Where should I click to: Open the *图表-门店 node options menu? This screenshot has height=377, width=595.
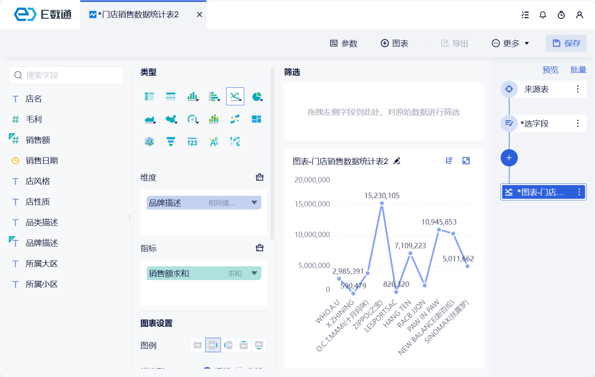[579, 192]
